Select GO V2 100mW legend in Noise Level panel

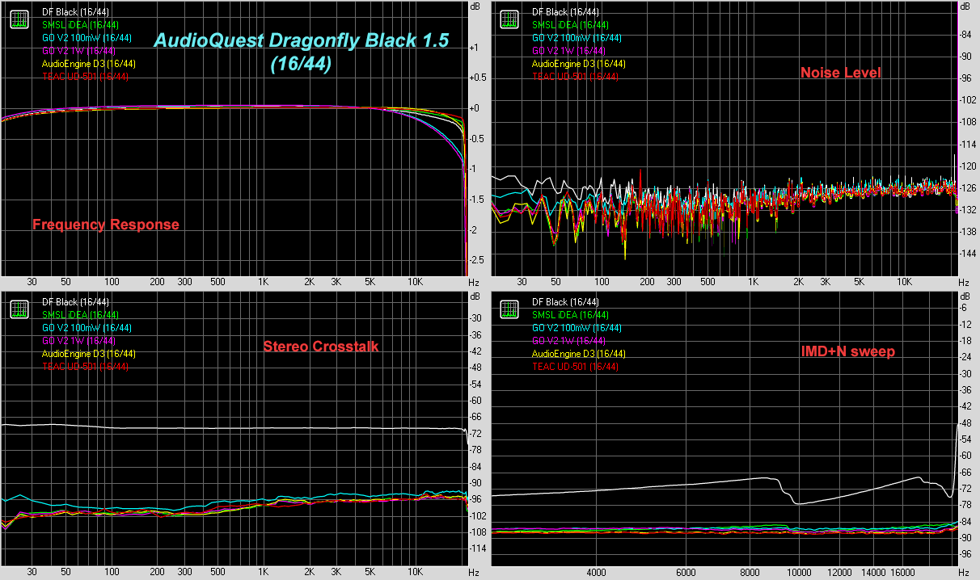point(577,38)
